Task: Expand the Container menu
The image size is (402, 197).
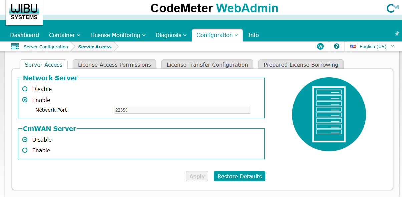Action: coord(65,35)
